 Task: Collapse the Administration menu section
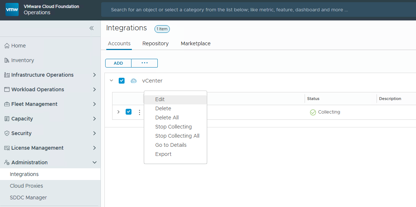coord(94,162)
